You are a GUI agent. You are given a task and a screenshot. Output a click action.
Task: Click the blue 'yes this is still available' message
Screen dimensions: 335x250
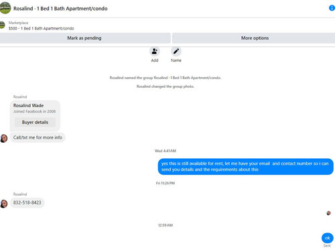click(245, 166)
